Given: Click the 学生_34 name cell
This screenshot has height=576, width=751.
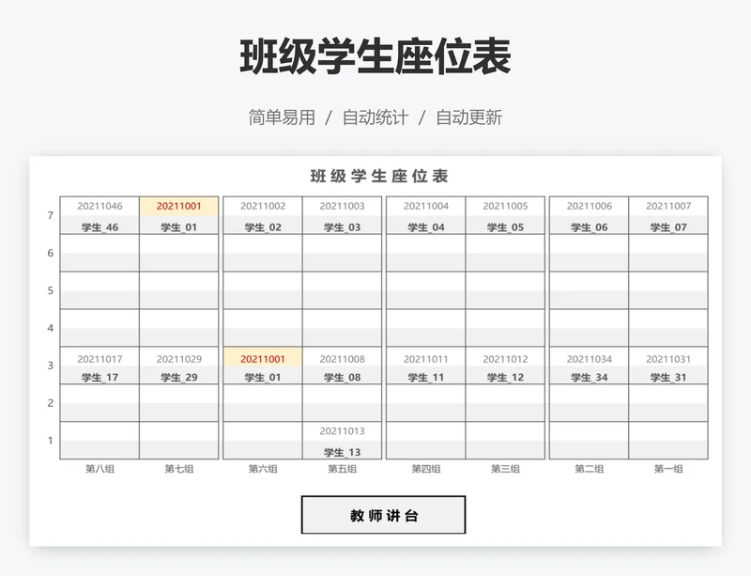Looking at the screenshot, I should [x=590, y=375].
